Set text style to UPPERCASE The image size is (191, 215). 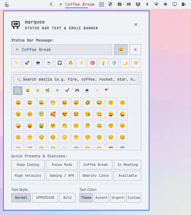tap(45, 198)
